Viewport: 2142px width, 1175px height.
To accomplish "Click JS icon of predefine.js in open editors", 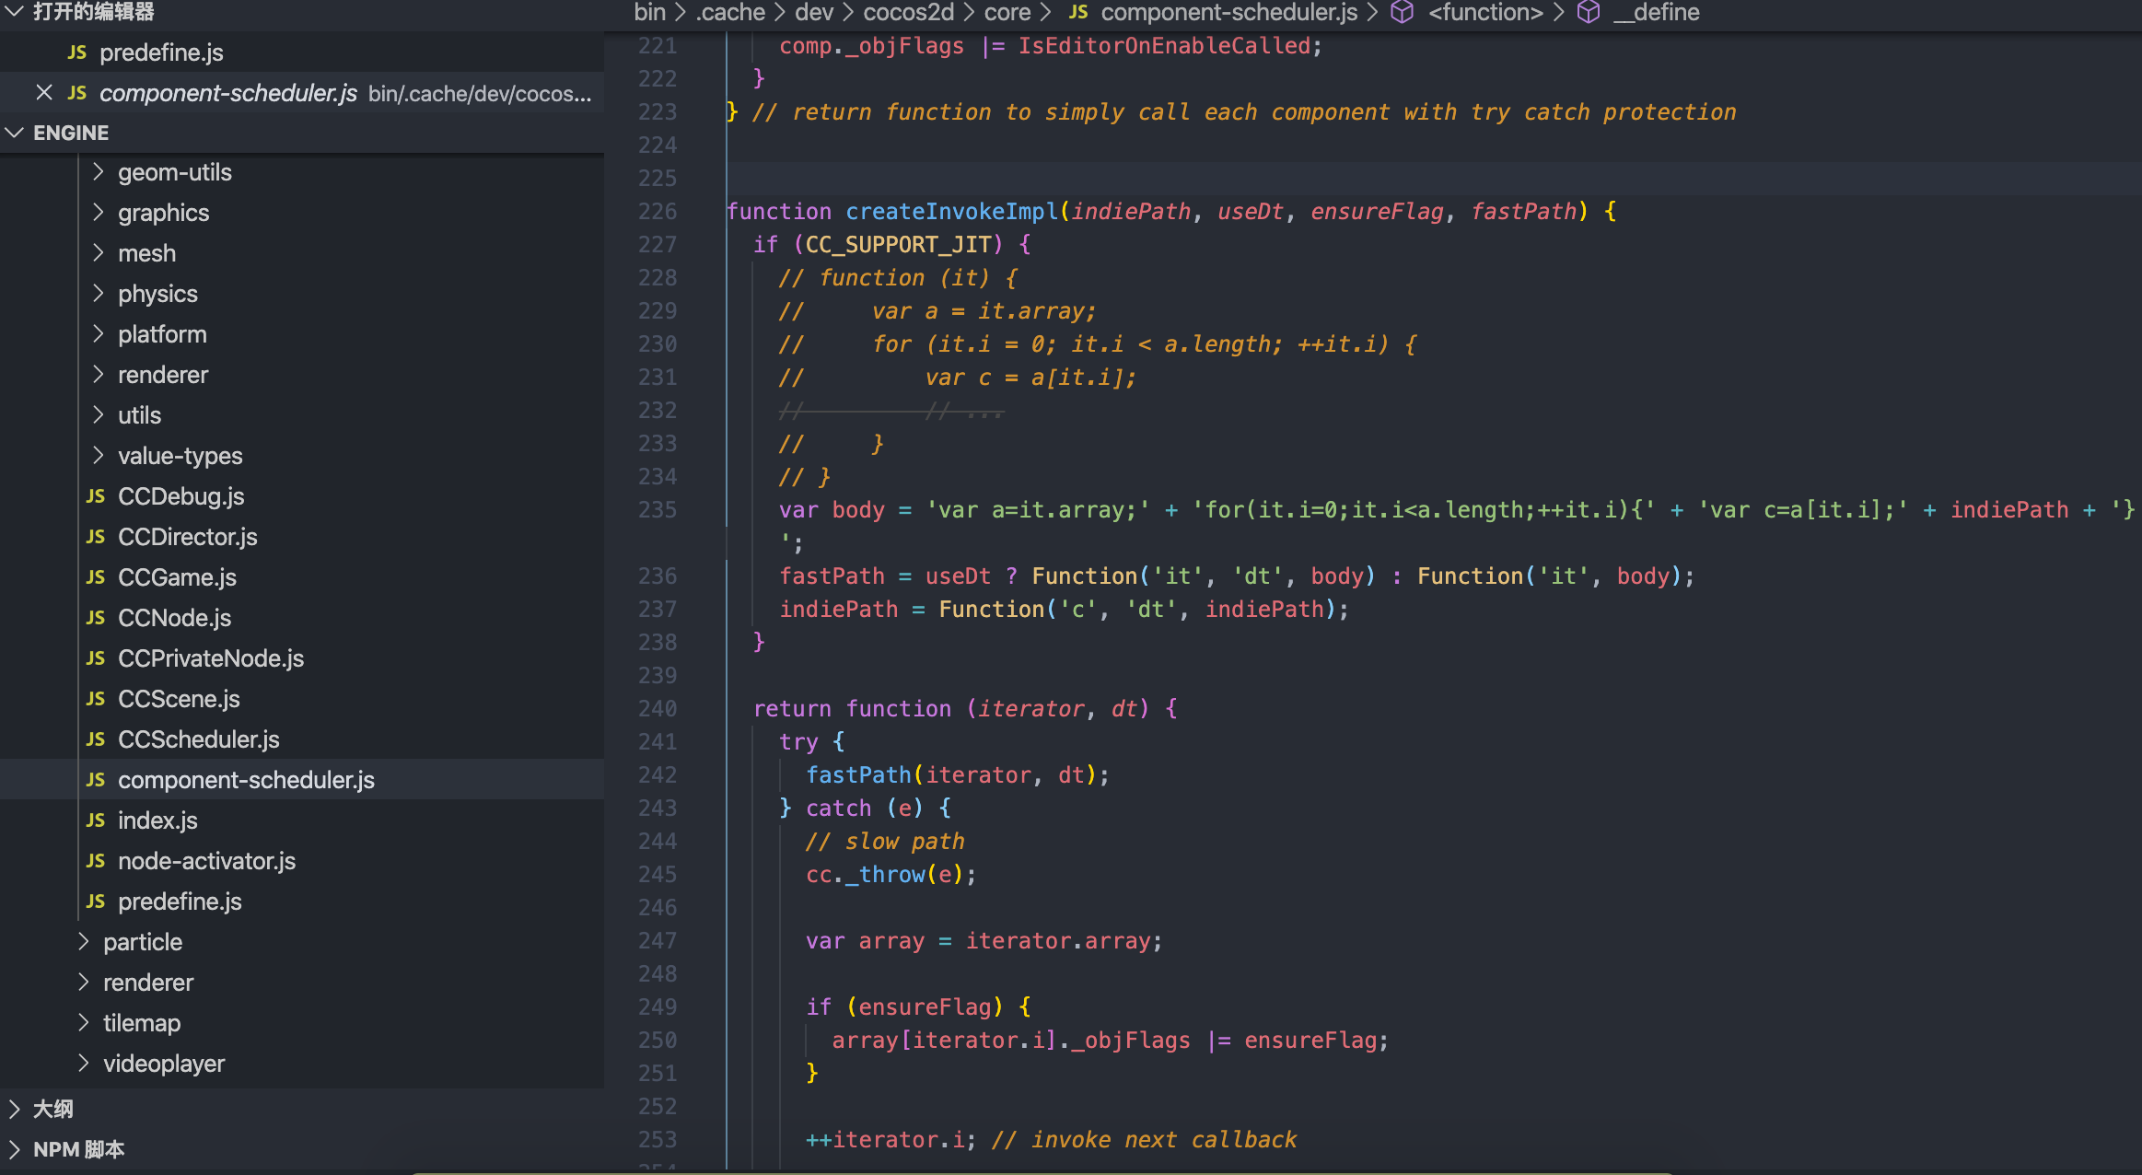I will point(77,52).
